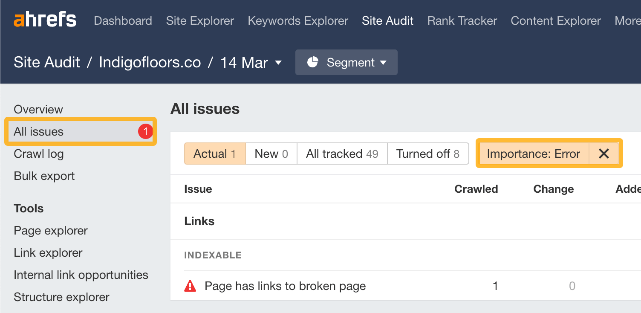Select the Actual issues filter
This screenshot has width=641, height=313.
(214, 154)
